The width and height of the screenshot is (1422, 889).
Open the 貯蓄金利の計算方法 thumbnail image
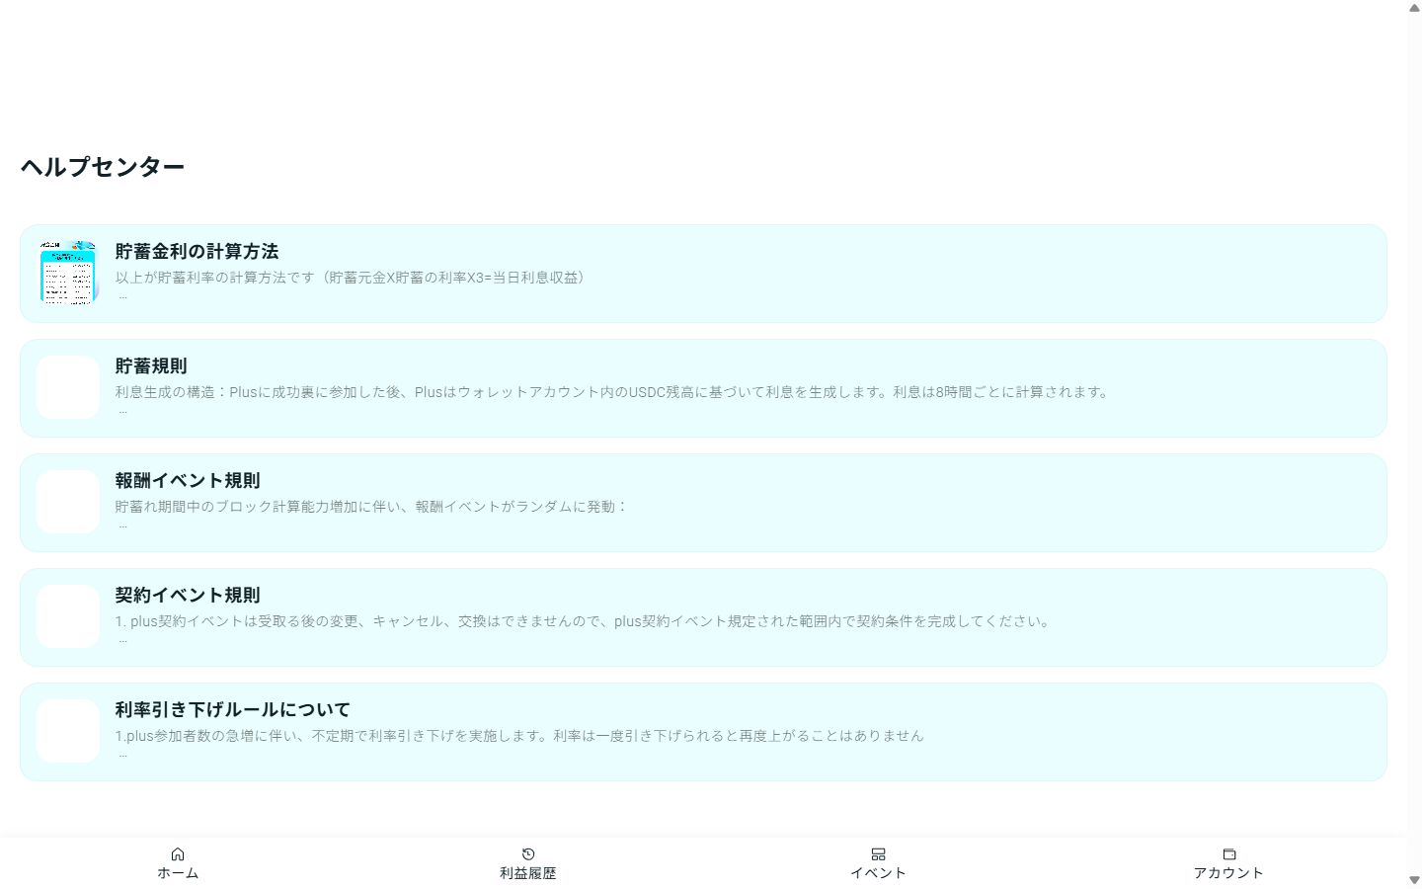68,273
